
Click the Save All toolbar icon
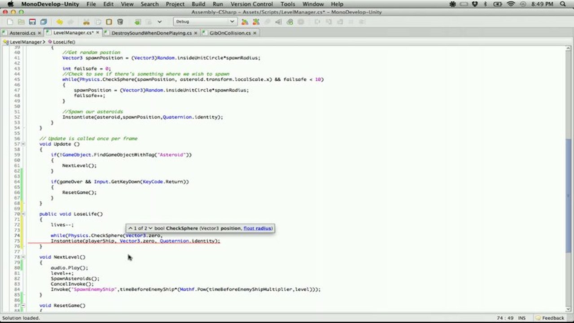(x=44, y=22)
